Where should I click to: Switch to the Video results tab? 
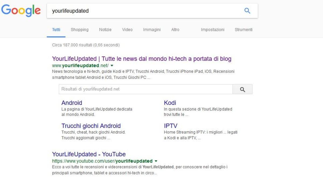127,30
